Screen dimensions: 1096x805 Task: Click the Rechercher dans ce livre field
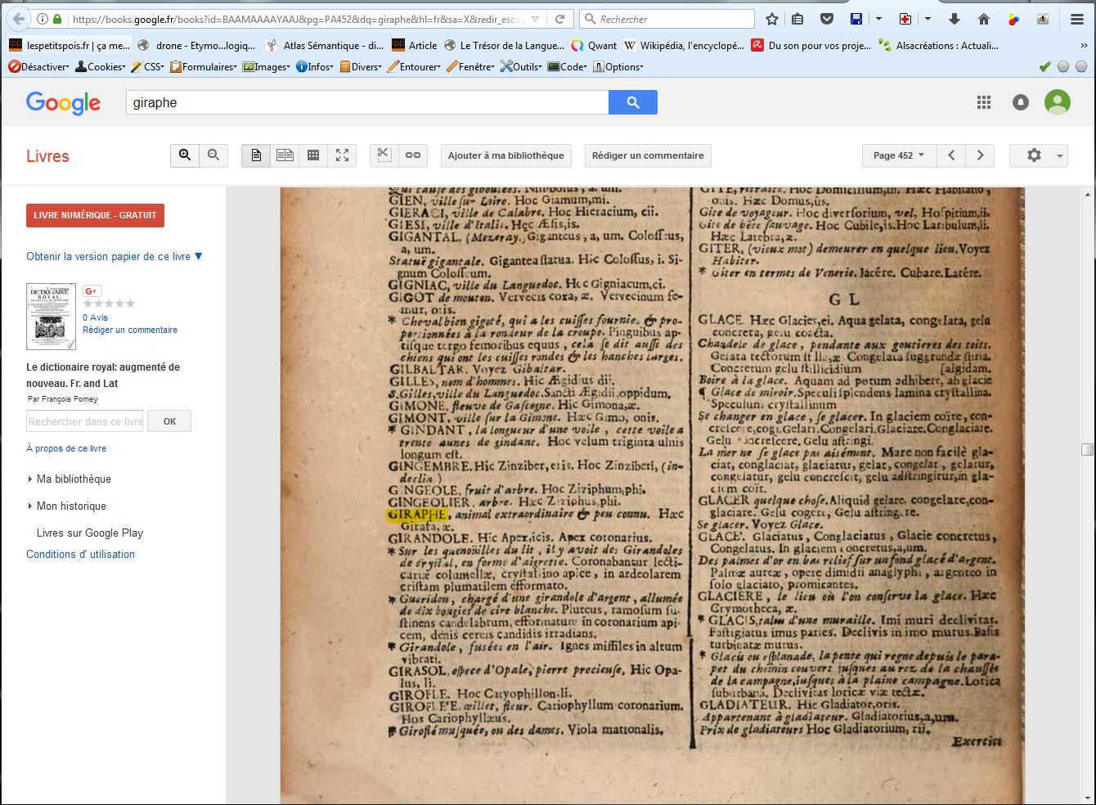click(85, 421)
